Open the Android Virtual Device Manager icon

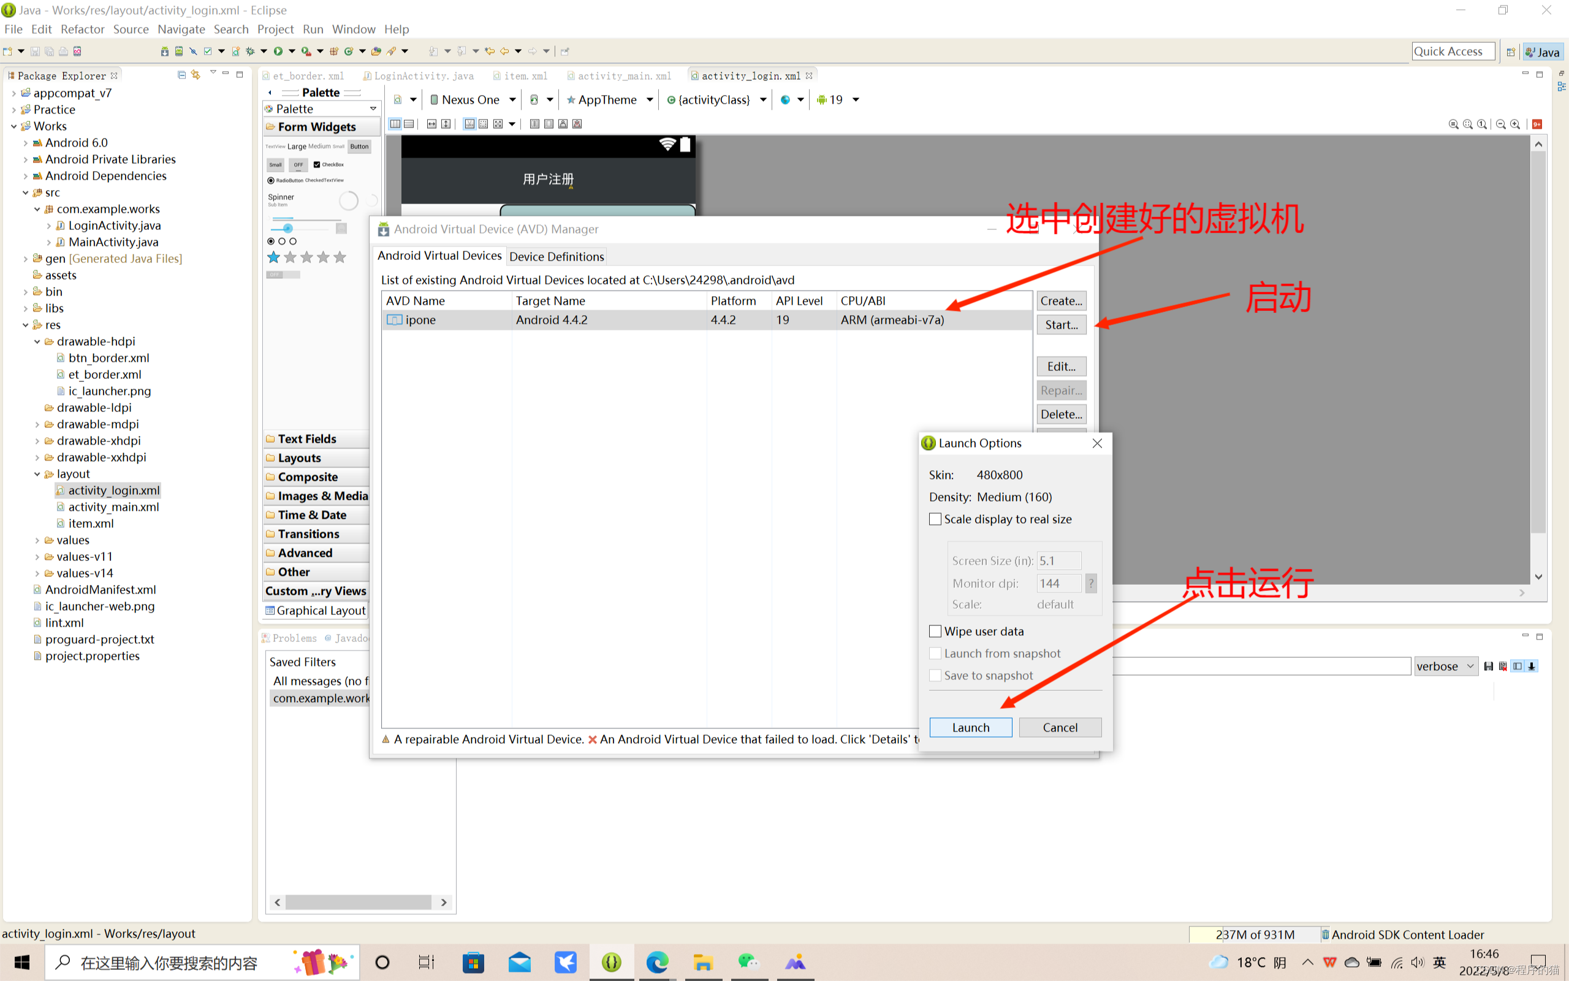[179, 52]
